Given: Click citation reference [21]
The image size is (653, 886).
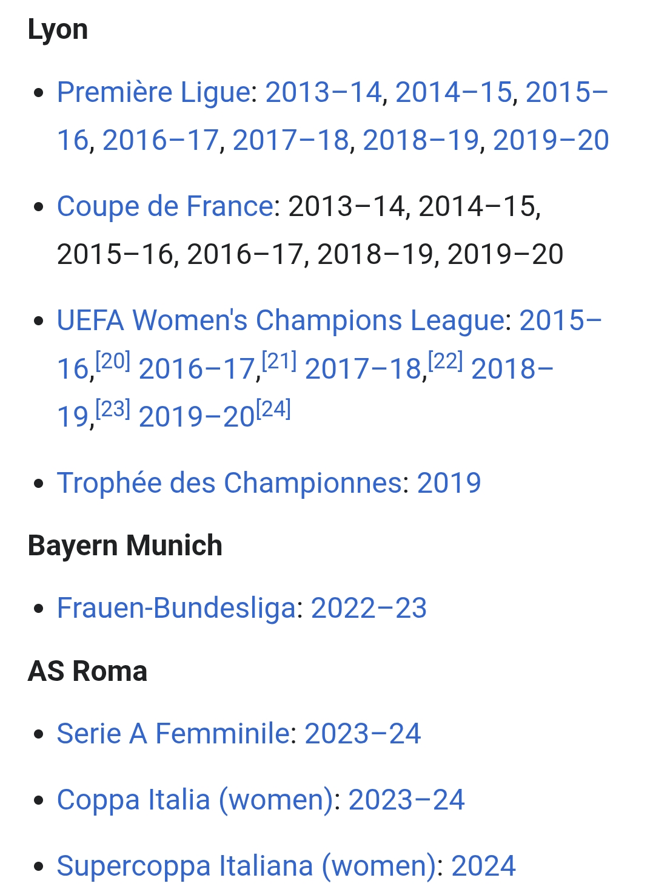Looking at the screenshot, I should click(x=280, y=362).
